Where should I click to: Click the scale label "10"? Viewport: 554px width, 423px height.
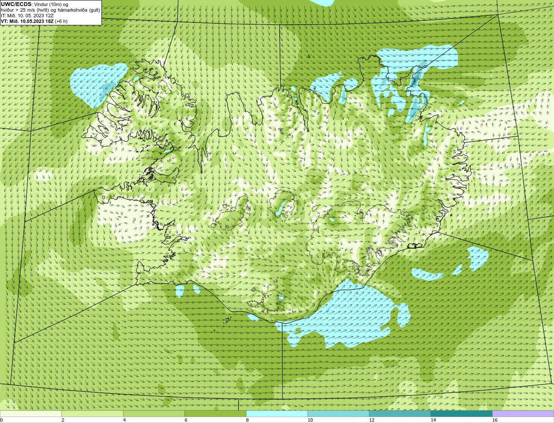point(310,420)
